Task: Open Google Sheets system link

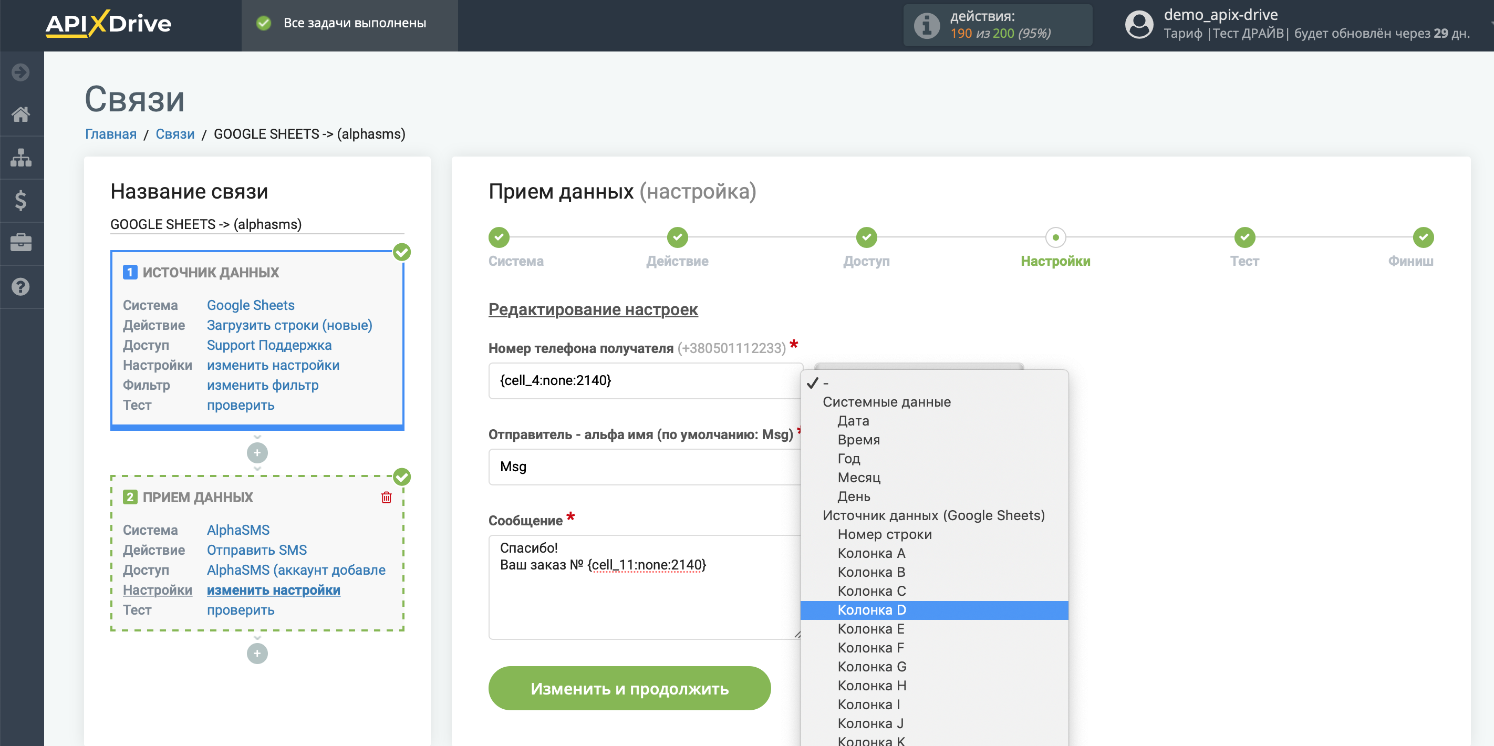Action: point(251,305)
